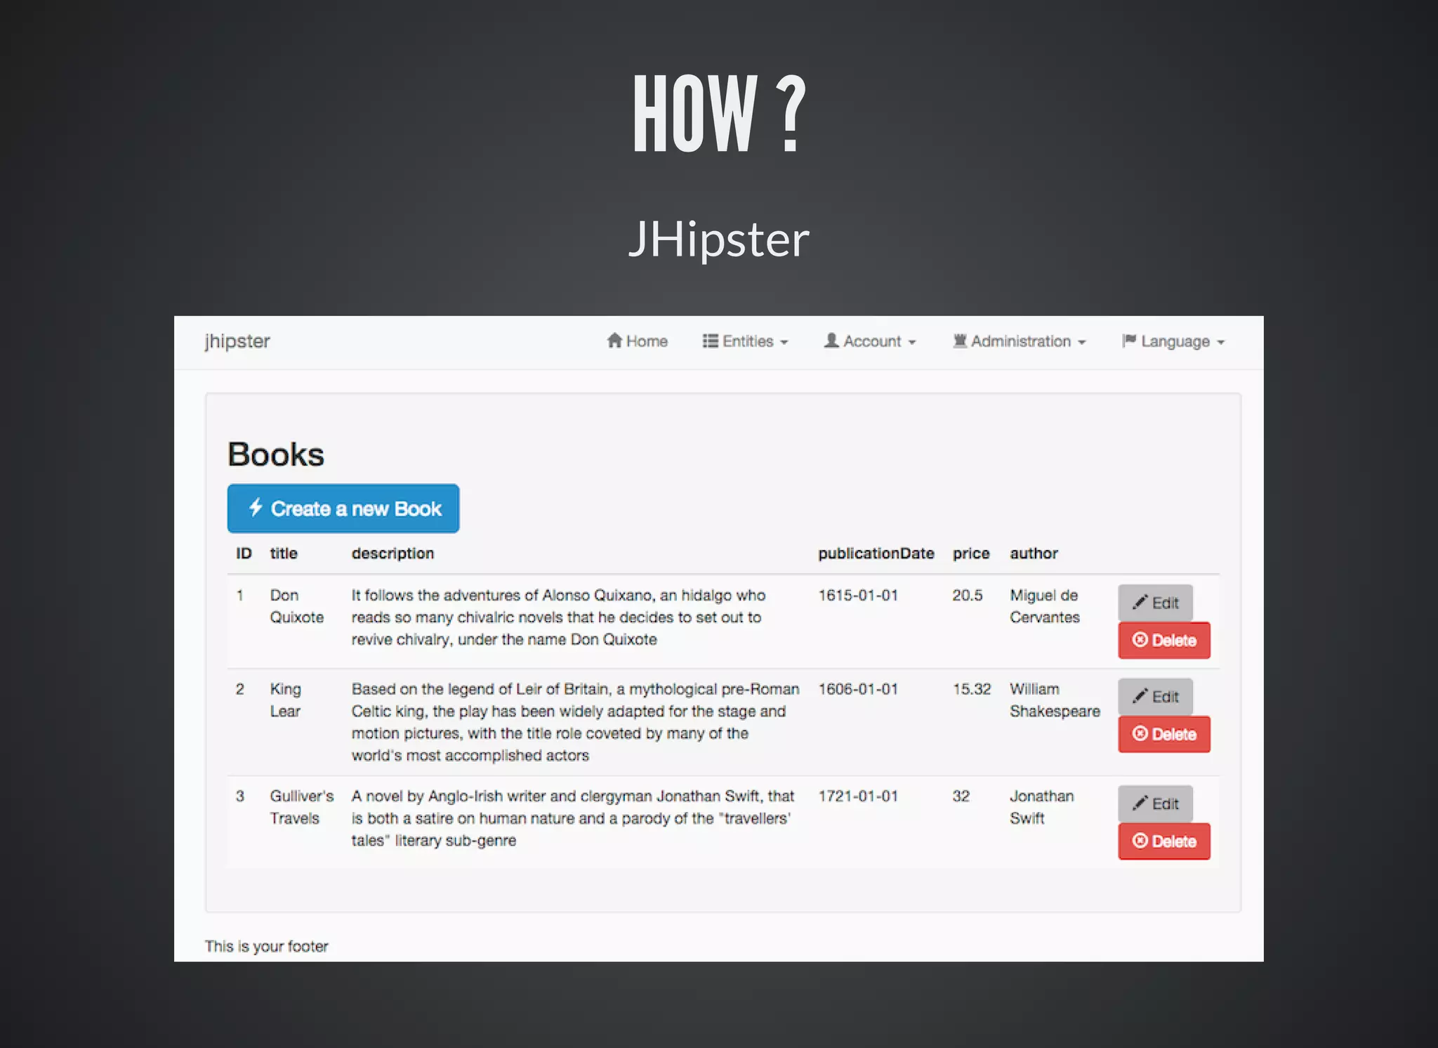Click price 15.32
Image resolution: width=1438 pixels, height=1048 pixels.
click(972, 689)
